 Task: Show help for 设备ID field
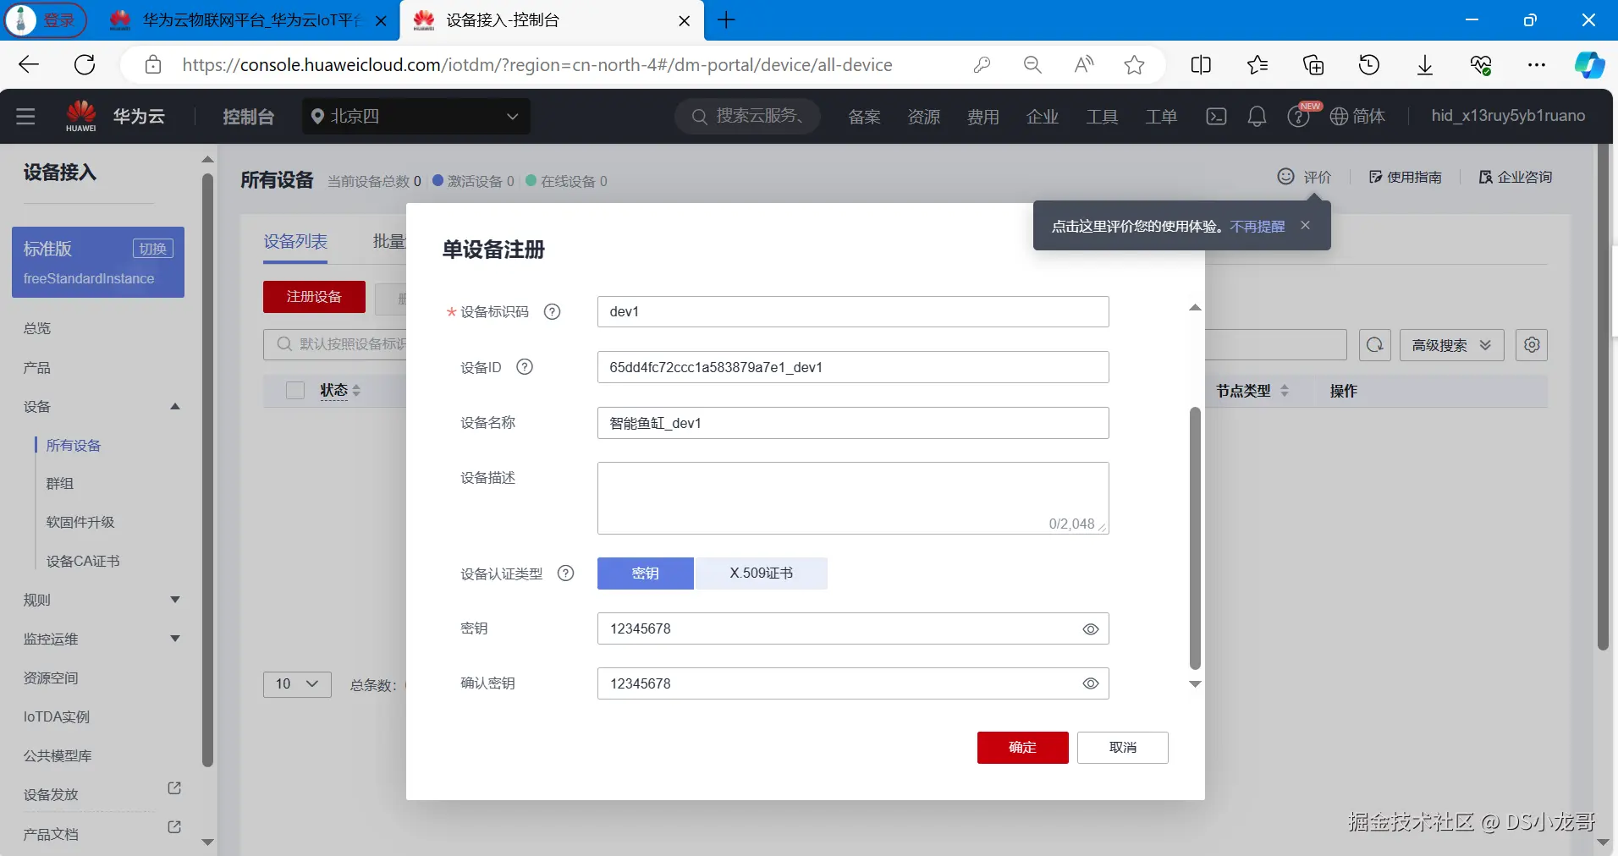(x=525, y=367)
